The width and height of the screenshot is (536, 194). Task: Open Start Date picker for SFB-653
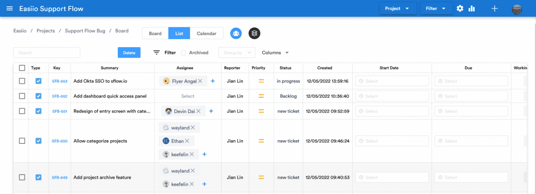tap(392, 81)
